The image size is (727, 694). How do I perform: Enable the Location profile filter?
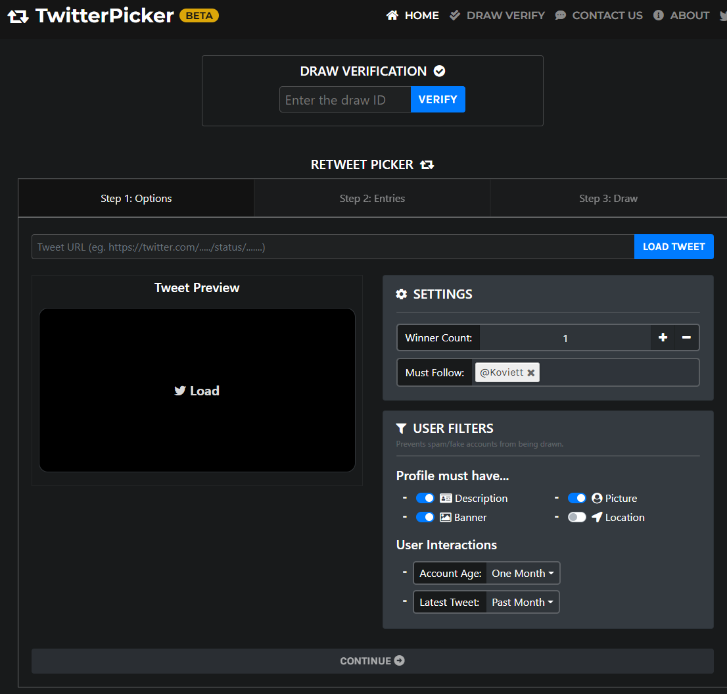[x=577, y=517]
